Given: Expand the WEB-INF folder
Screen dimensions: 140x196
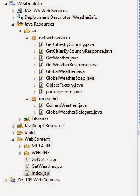Looking at the screenshot, I should [20, 153].
